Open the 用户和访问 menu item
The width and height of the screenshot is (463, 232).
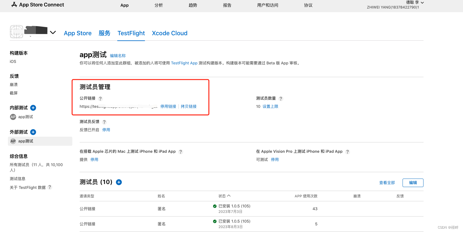pos(268,5)
